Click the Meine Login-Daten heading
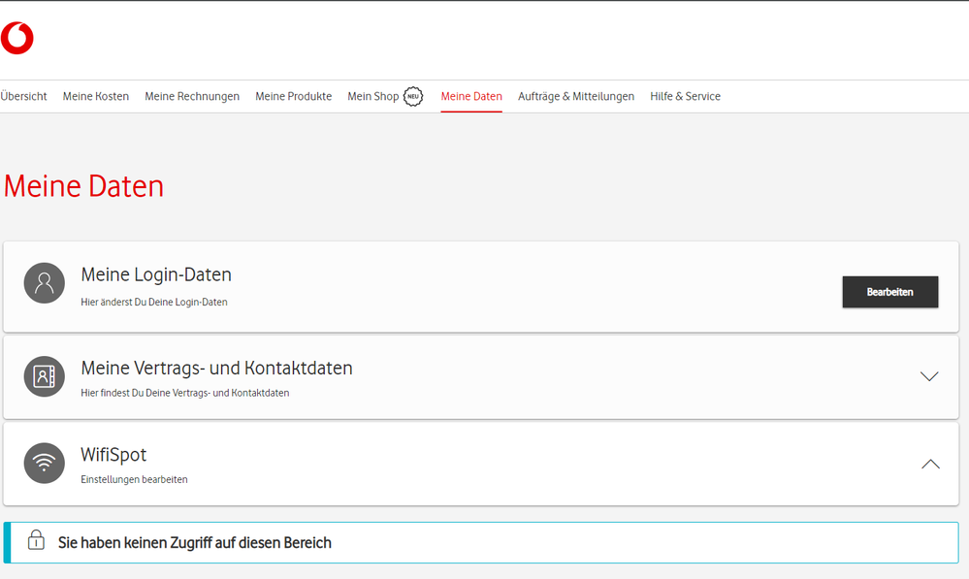 pyautogui.click(x=156, y=274)
